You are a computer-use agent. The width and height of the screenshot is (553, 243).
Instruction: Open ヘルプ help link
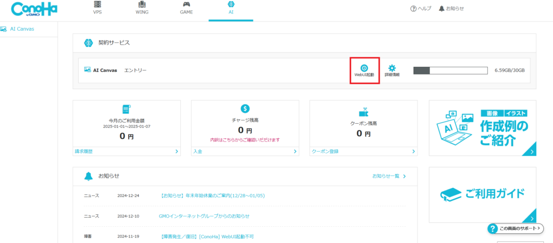point(421,9)
